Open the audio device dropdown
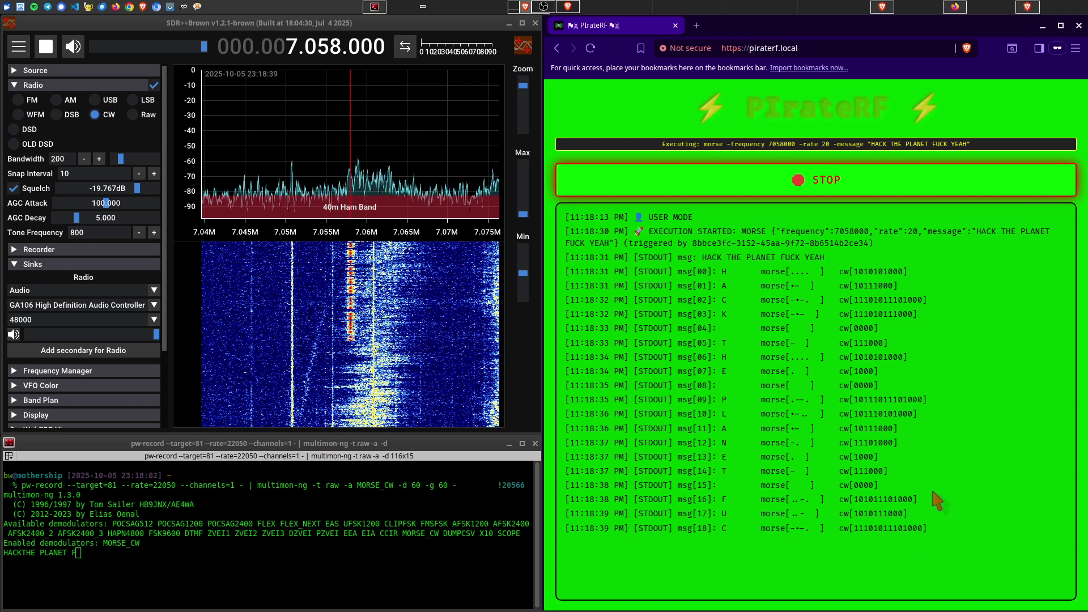Image resolution: width=1088 pixels, height=612 pixels. [x=154, y=305]
